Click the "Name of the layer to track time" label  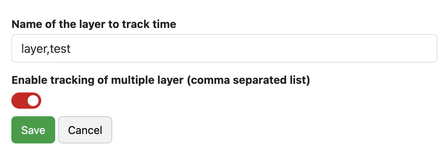click(94, 25)
